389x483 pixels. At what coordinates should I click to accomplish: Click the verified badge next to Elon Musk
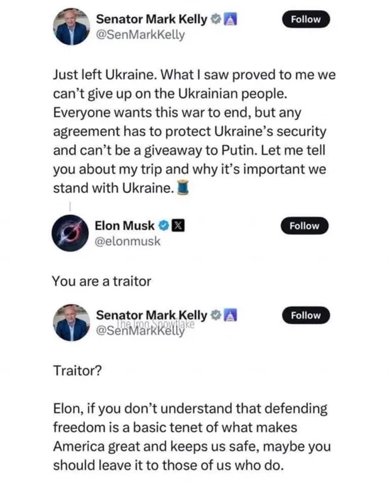[164, 226]
